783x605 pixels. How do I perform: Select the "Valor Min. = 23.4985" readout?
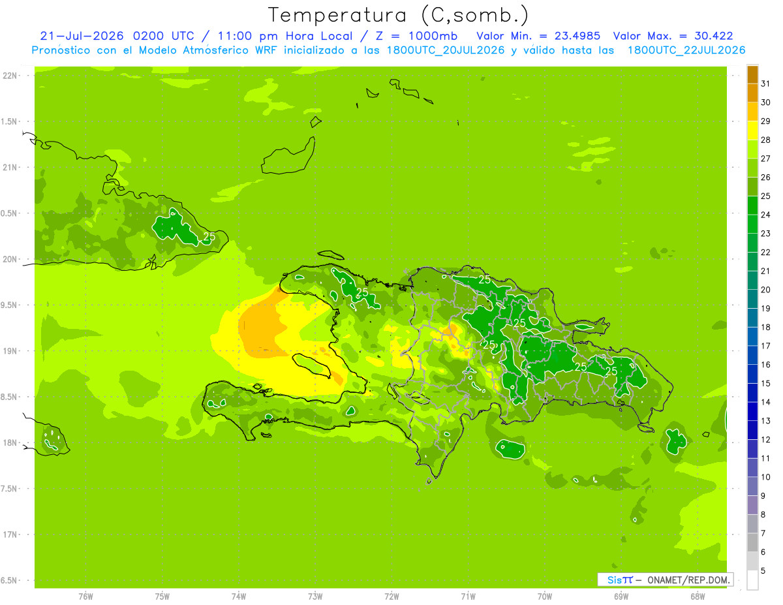pos(538,36)
